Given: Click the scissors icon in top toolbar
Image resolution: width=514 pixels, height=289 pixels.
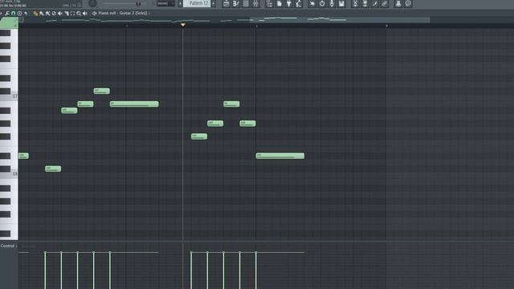Looking at the screenshot, I should (x=355, y=3).
